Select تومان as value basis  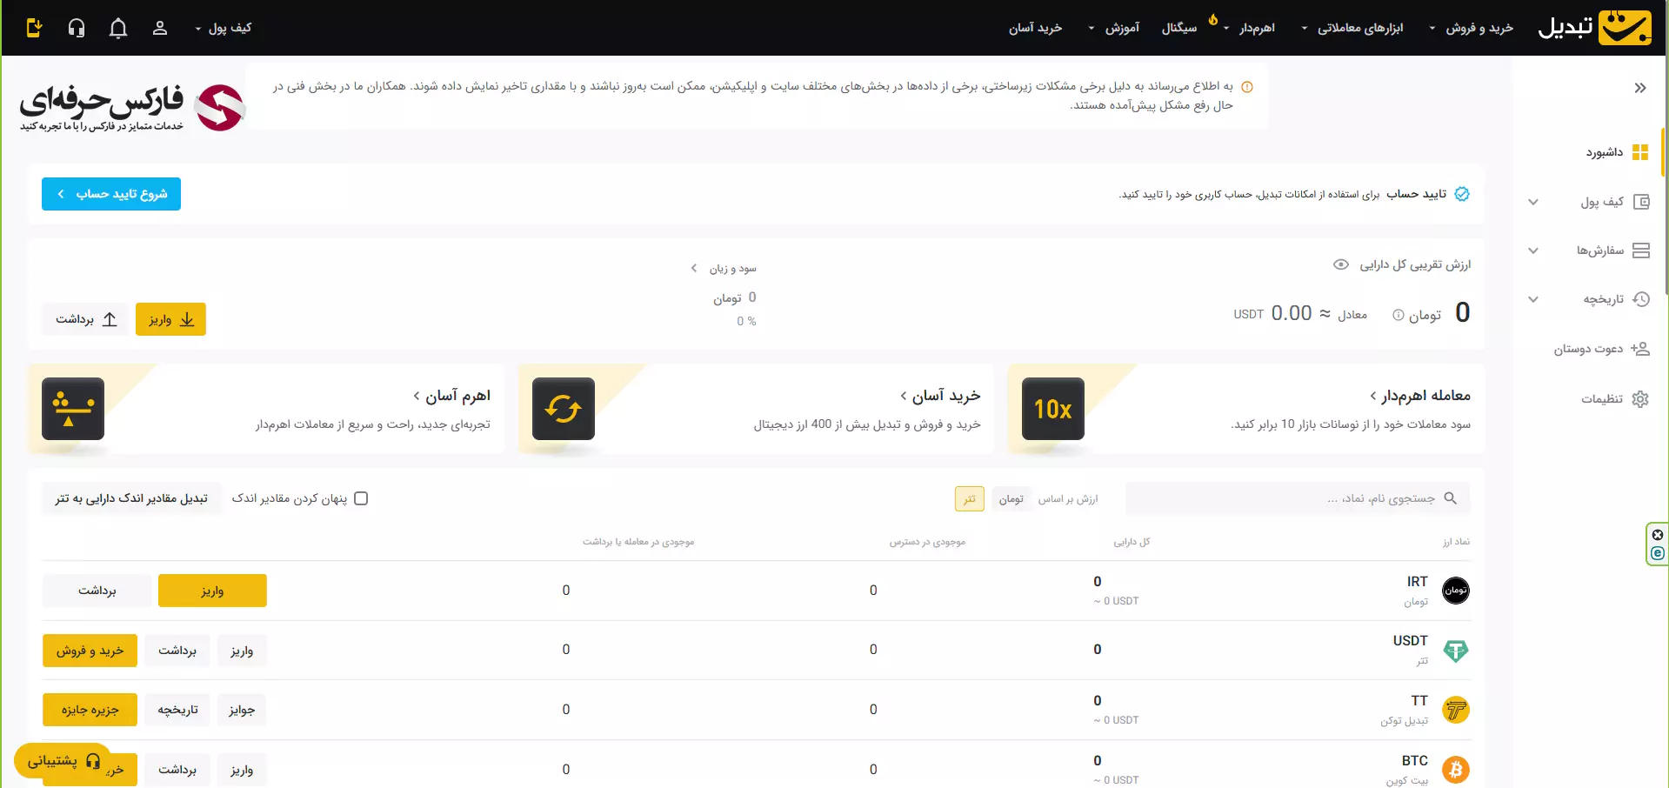pos(1011,499)
